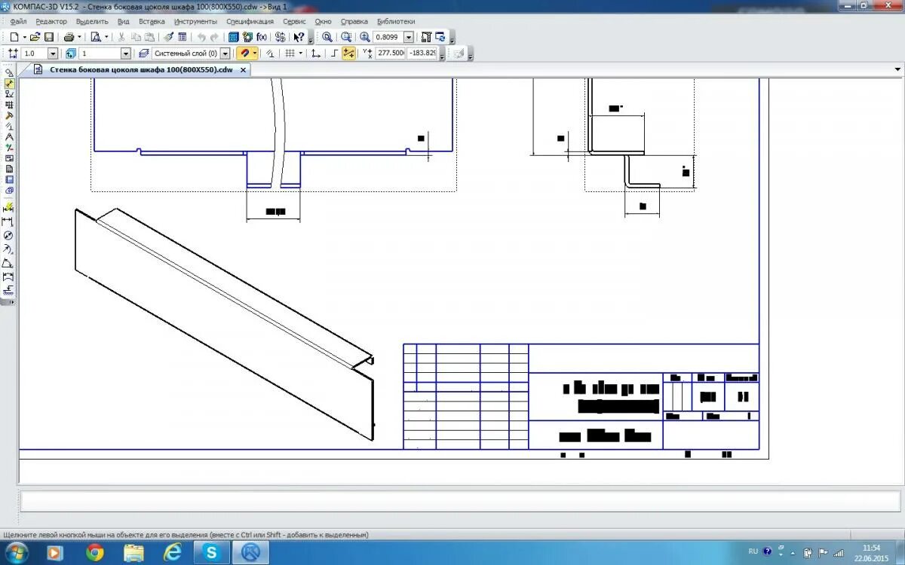Open the Сервис menu
This screenshot has height=565, width=905.
[x=294, y=21]
